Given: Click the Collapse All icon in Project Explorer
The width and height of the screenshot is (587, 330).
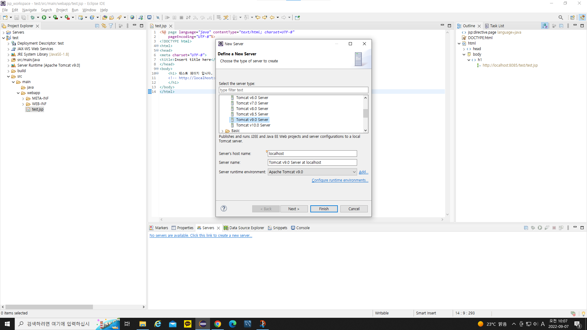Looking at the screenshot, I should (97, 26).
